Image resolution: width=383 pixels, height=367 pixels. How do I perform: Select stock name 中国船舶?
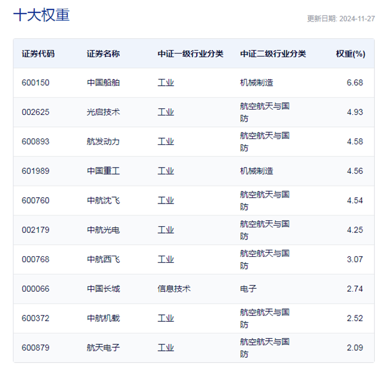point(103,83)
